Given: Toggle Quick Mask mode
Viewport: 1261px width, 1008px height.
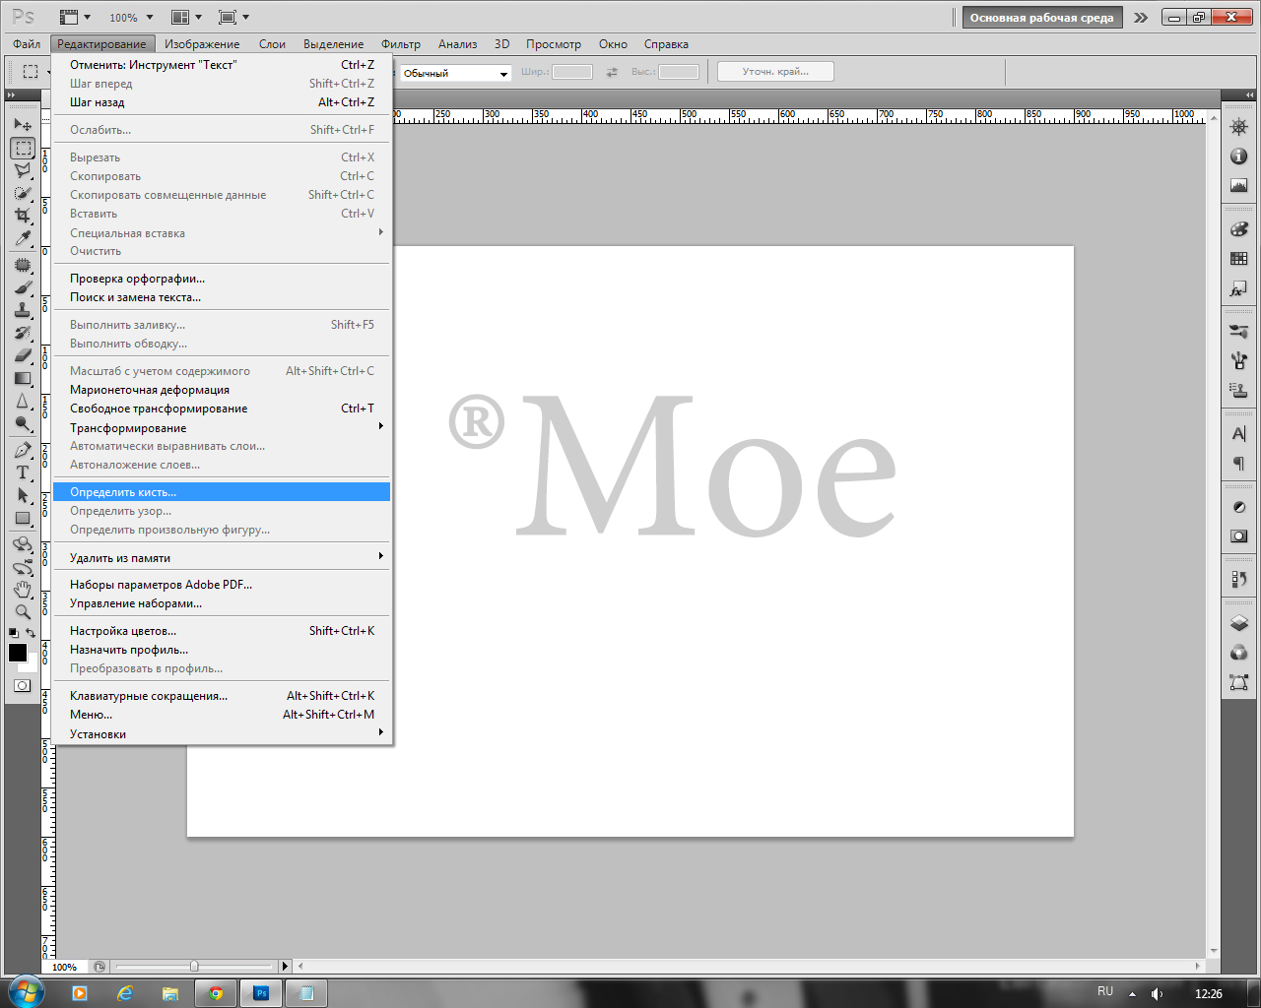Looking at the screenshot, I should (x=23, y=686).
